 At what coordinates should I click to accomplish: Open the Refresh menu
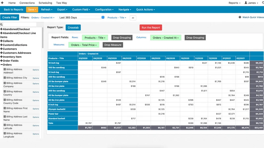point(47,10)
